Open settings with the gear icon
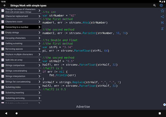This screenshot has height=117, width=166. pos(161,6)
